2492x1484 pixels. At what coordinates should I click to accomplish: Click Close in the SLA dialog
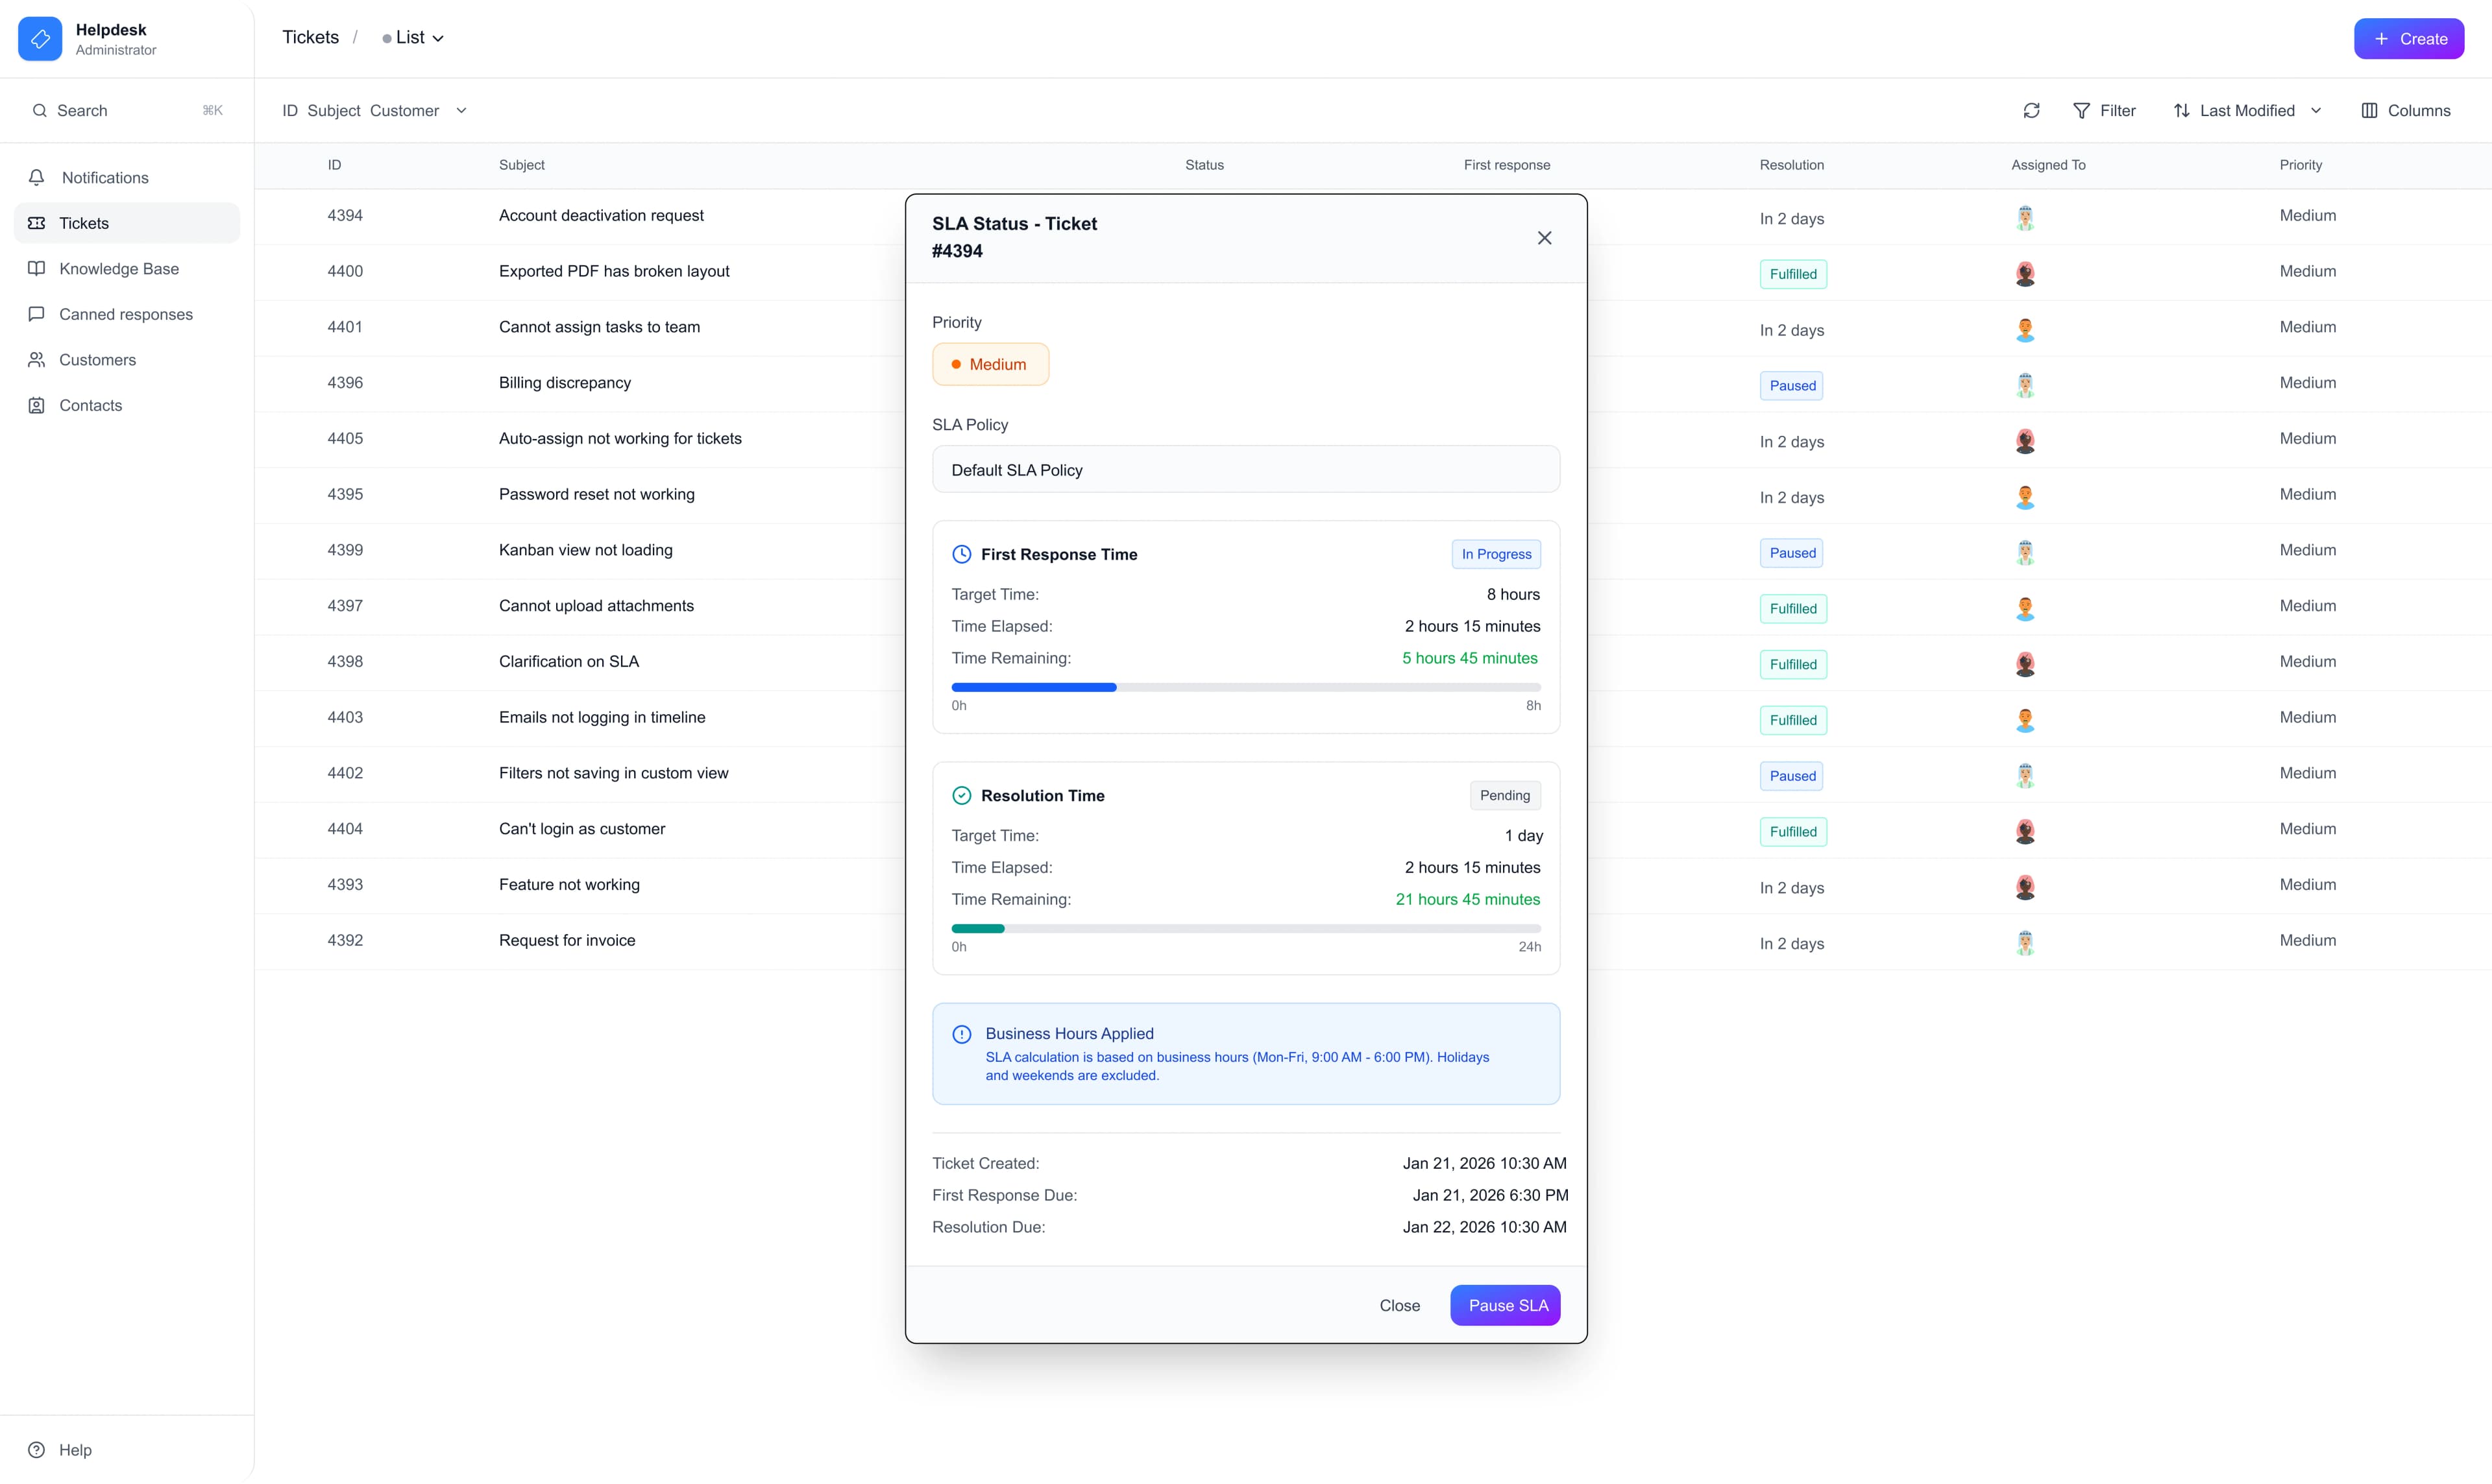coord(1399,1305)
